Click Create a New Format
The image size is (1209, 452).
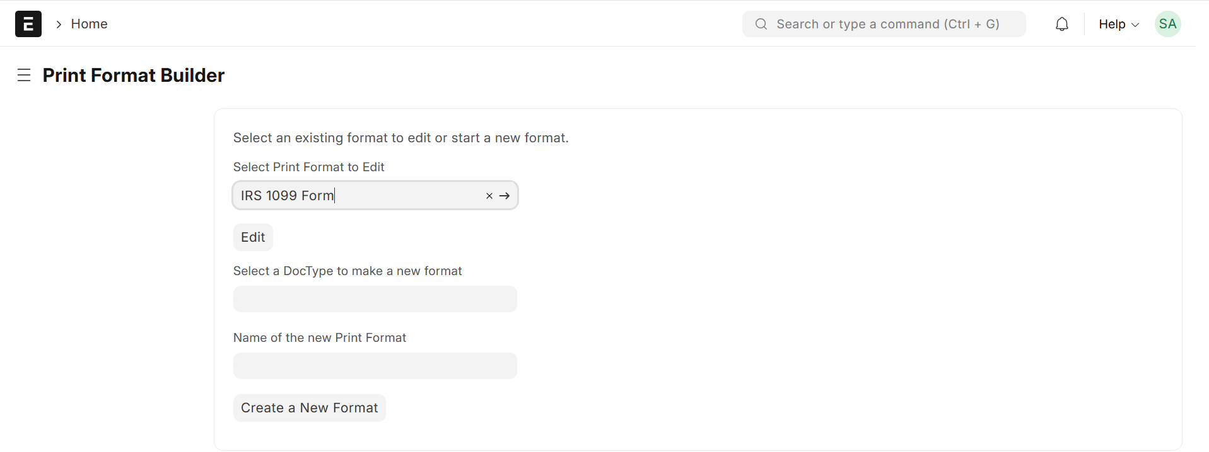pyautogui.click(x=309, y=407)
